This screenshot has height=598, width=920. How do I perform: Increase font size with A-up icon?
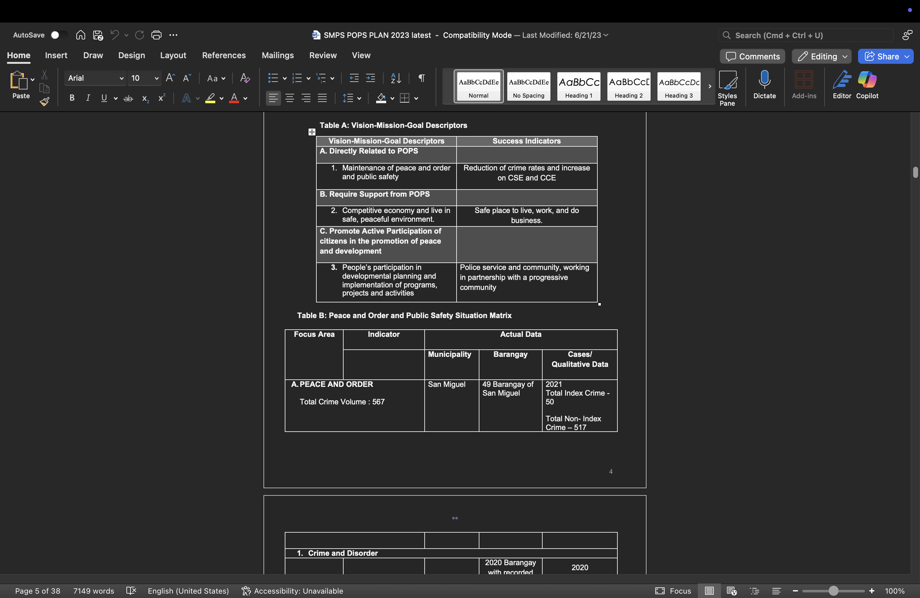[170, 78]
